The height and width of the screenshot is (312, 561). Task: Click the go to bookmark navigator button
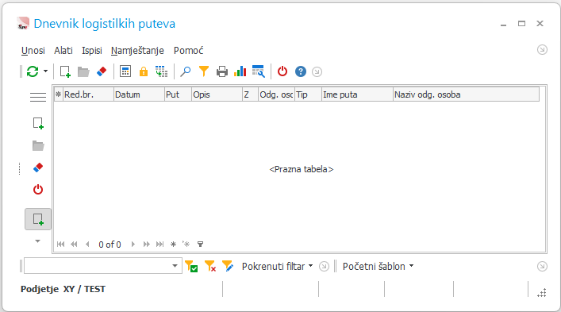[186, 244]
